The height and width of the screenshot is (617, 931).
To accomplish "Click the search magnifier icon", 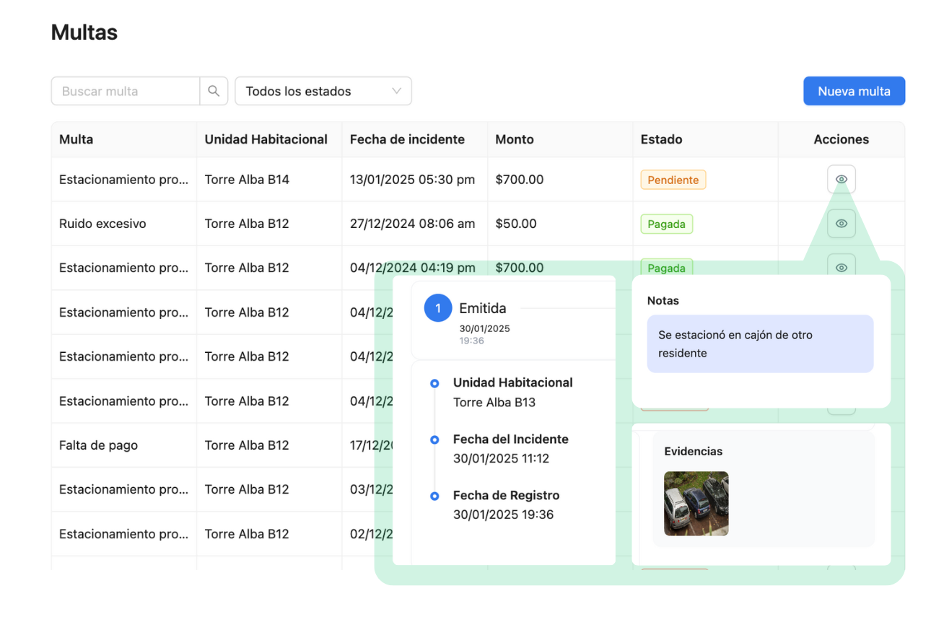I will pos(214,92).
